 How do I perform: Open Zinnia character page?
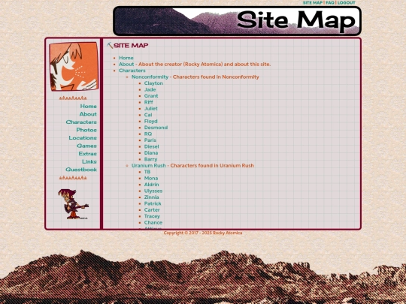(151, 197)
